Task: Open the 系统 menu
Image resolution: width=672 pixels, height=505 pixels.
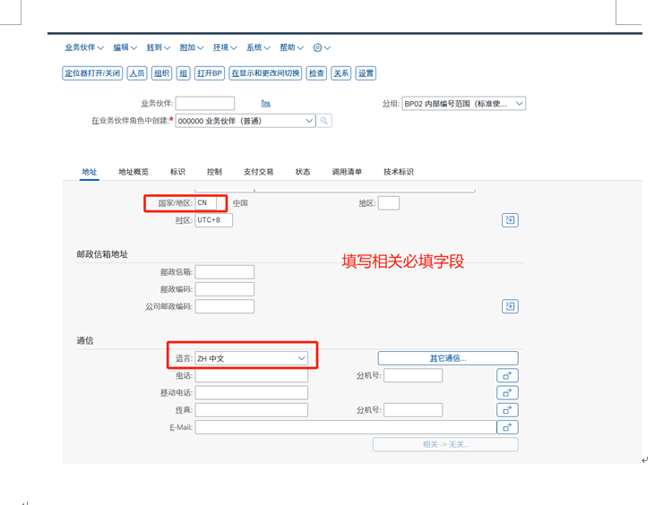Action: point(258,47)
